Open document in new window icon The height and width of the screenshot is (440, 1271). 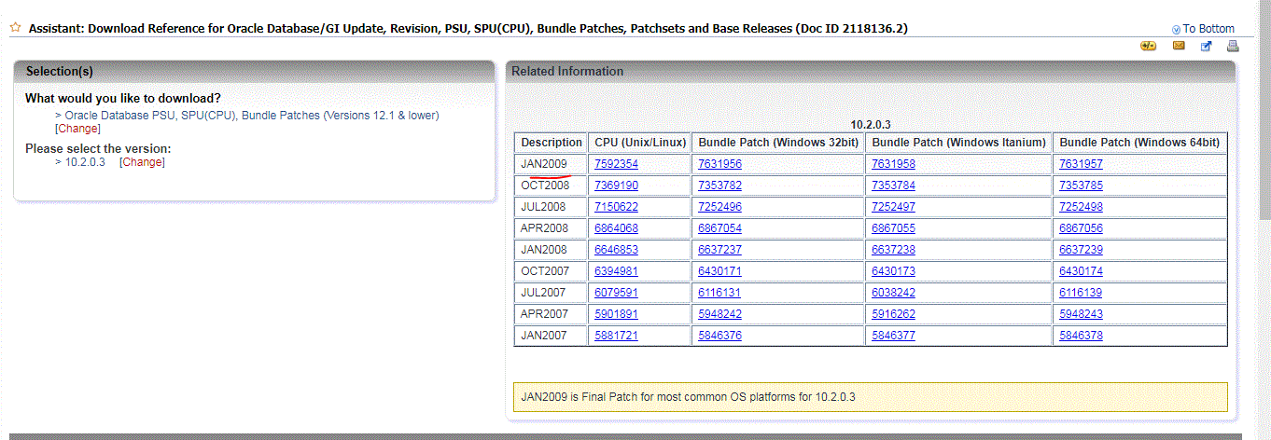[x=1206, y=46]
